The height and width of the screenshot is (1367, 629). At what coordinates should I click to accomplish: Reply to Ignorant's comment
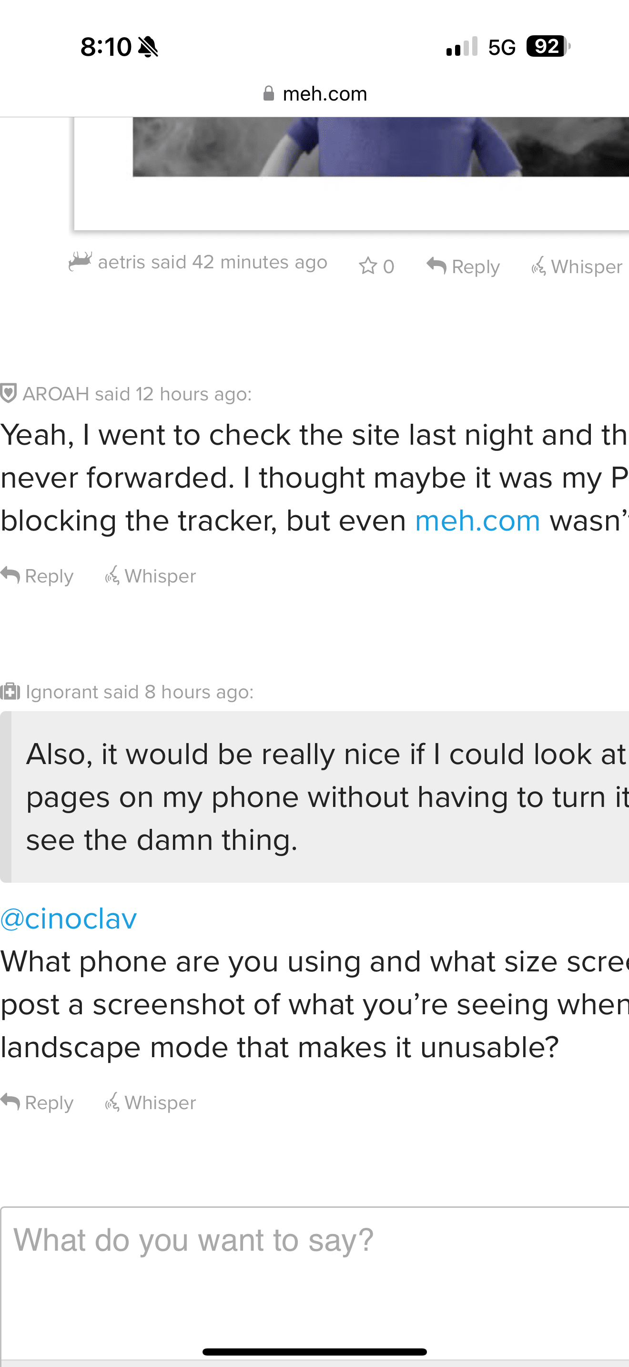[37, 1103]
